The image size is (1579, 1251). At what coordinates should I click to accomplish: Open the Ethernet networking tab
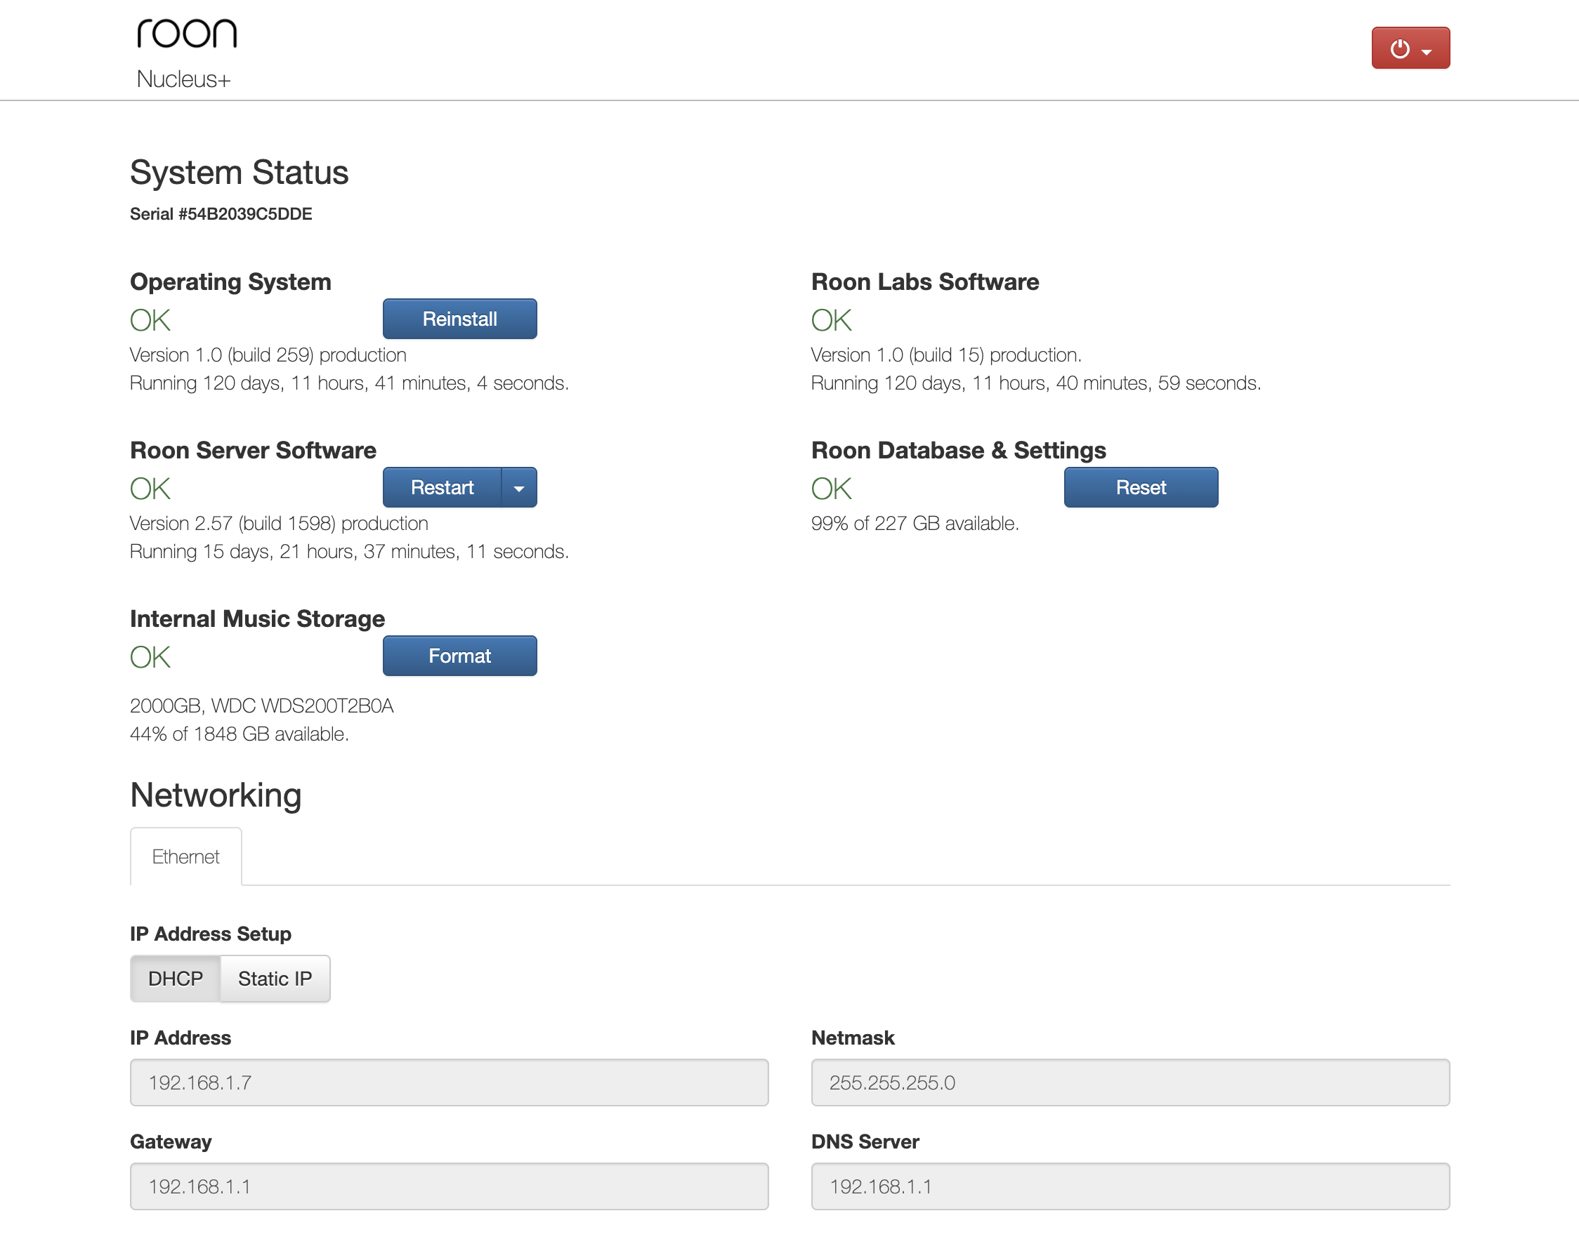[x=185, y=856]
